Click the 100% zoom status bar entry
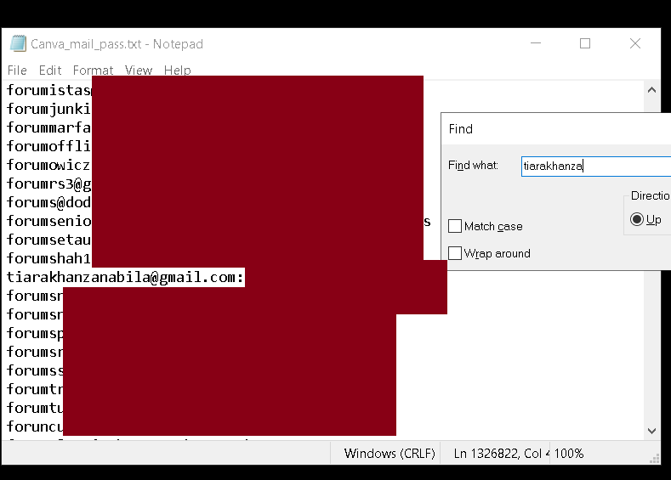 [569, 453]
